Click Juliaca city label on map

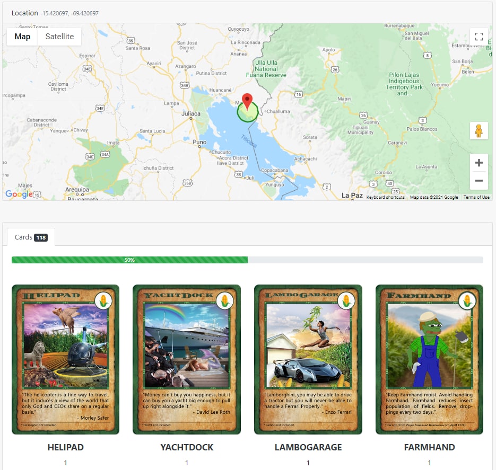191,114
